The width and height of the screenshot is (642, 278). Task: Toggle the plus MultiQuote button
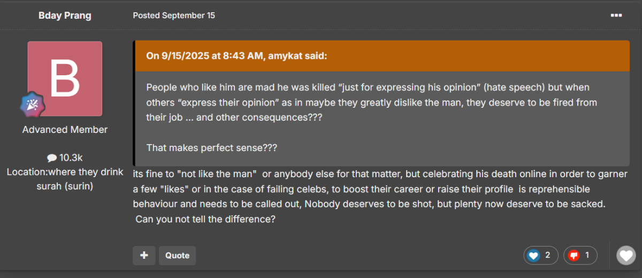click(x=144, y=256)
